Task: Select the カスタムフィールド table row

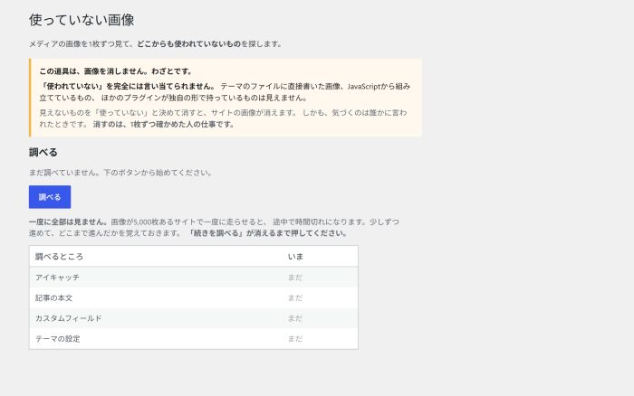Action: click(x=193, y=318)
